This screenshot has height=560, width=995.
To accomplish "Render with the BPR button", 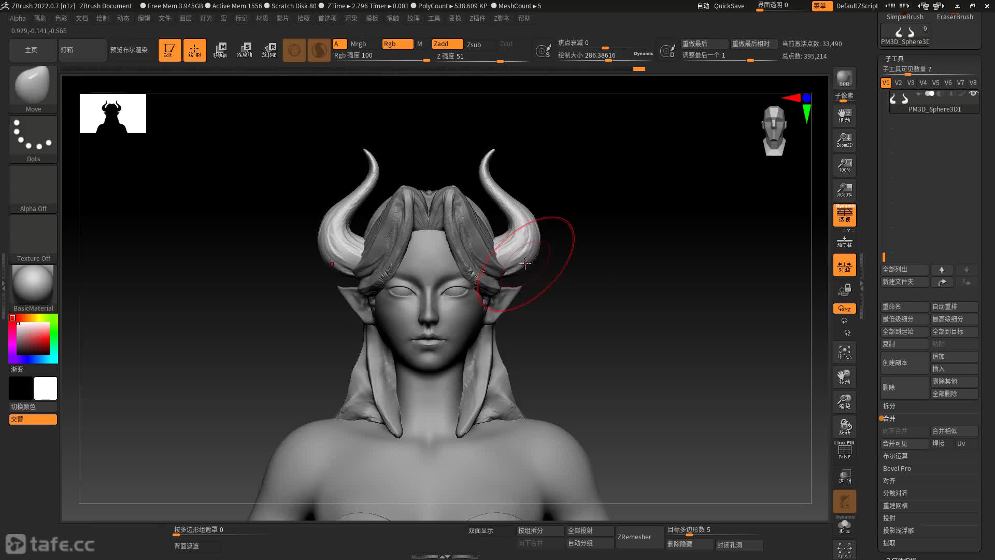I will tap(845, 78).
